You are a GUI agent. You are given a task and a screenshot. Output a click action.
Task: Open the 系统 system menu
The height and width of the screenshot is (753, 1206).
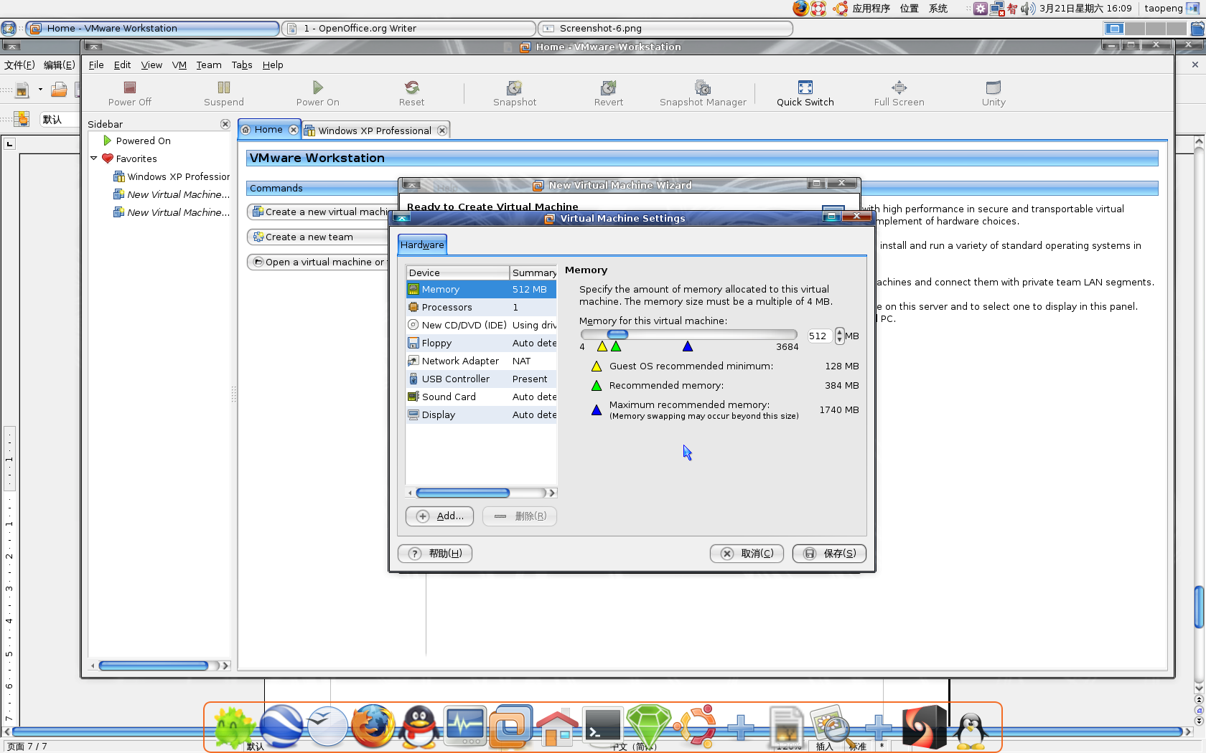(938, 9)
